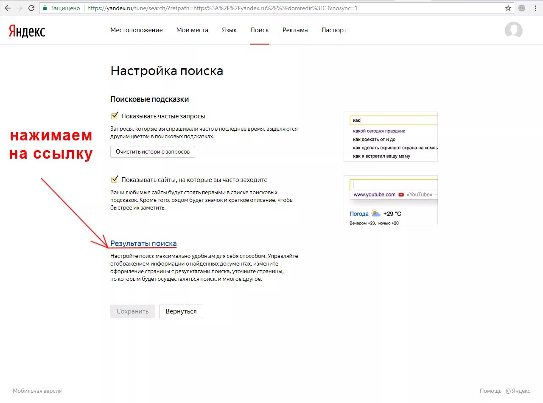
Task: Click the globe extension icon
Action: (522, 8)
